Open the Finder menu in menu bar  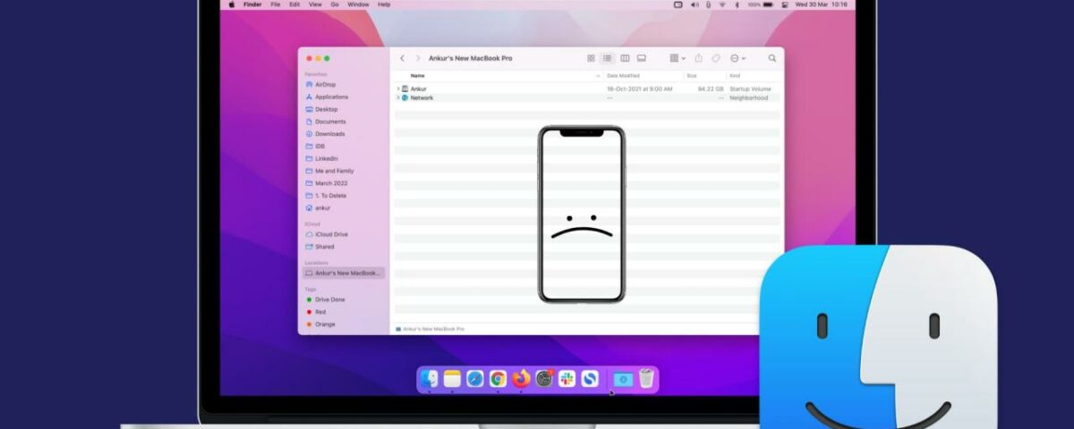point(251,4)
